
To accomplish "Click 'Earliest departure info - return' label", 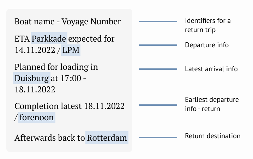I will (x=212, y=104).
